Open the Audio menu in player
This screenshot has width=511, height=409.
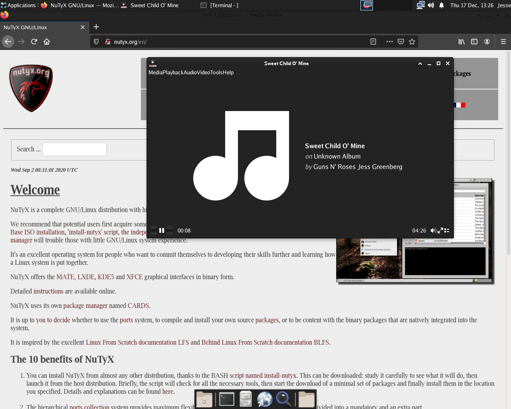[190, 72]
